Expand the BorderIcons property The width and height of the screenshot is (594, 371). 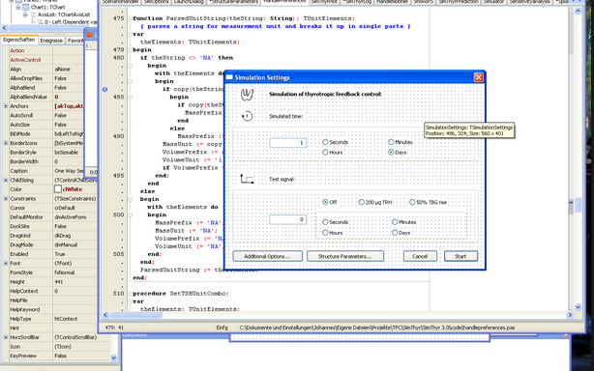(x=6, y=143)
